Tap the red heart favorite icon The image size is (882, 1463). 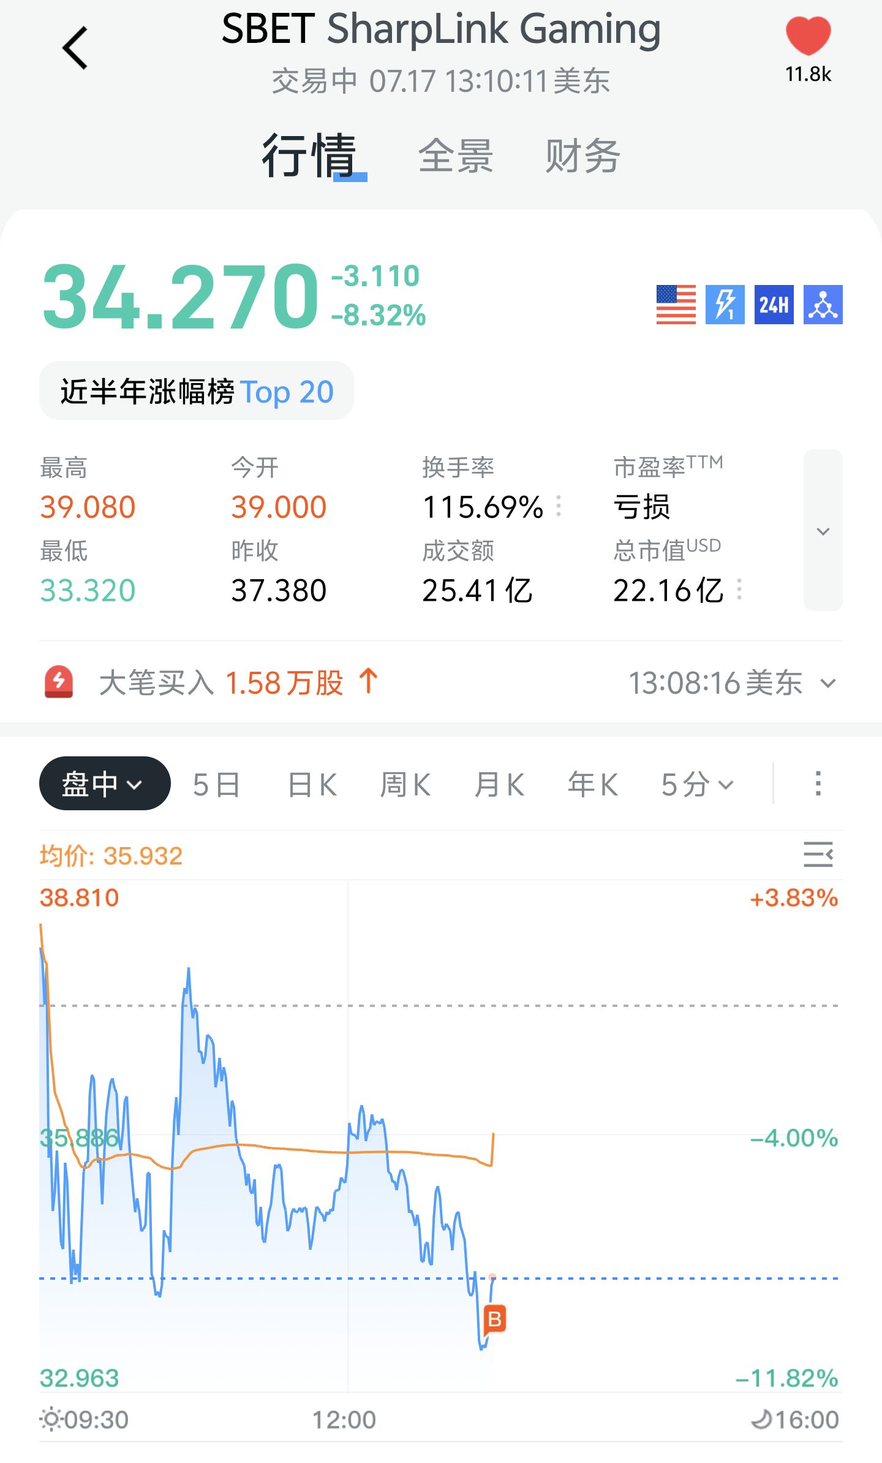pos(808,36)
